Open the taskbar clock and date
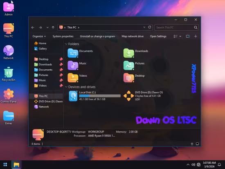This screenshot has height=169, width=225. (x=209, y=164)
